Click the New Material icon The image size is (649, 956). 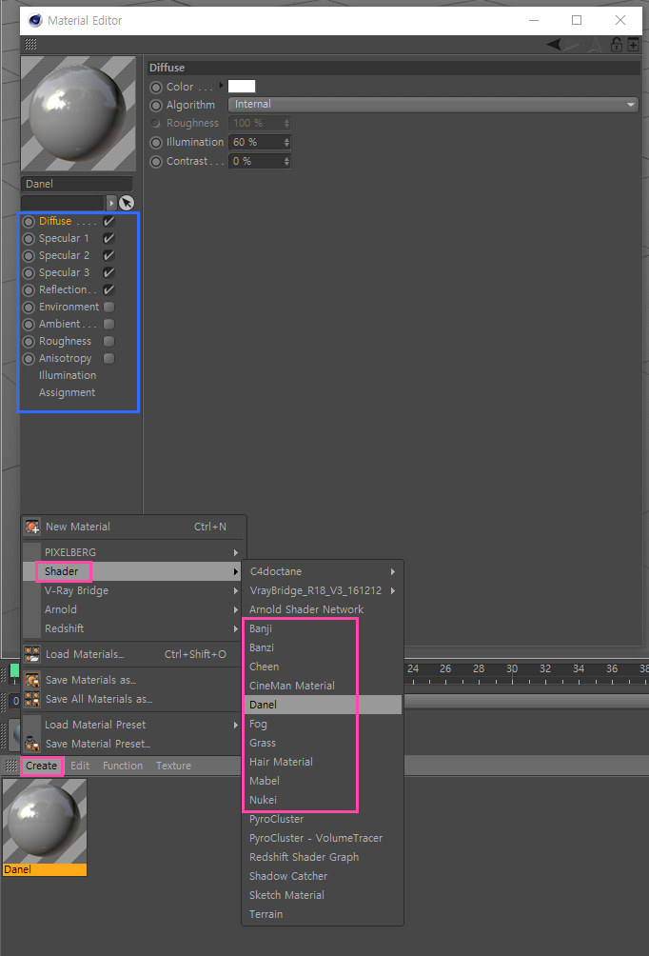32,527
